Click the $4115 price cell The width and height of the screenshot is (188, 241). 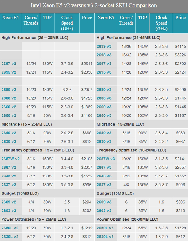(180, 47)
